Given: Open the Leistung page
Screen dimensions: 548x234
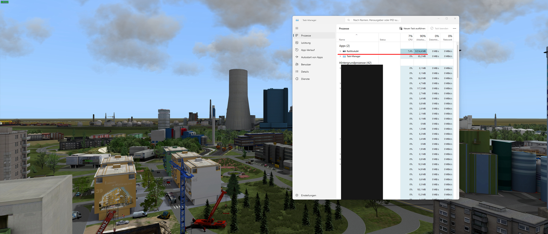Looking at the screenshot, I should [314, 43].
